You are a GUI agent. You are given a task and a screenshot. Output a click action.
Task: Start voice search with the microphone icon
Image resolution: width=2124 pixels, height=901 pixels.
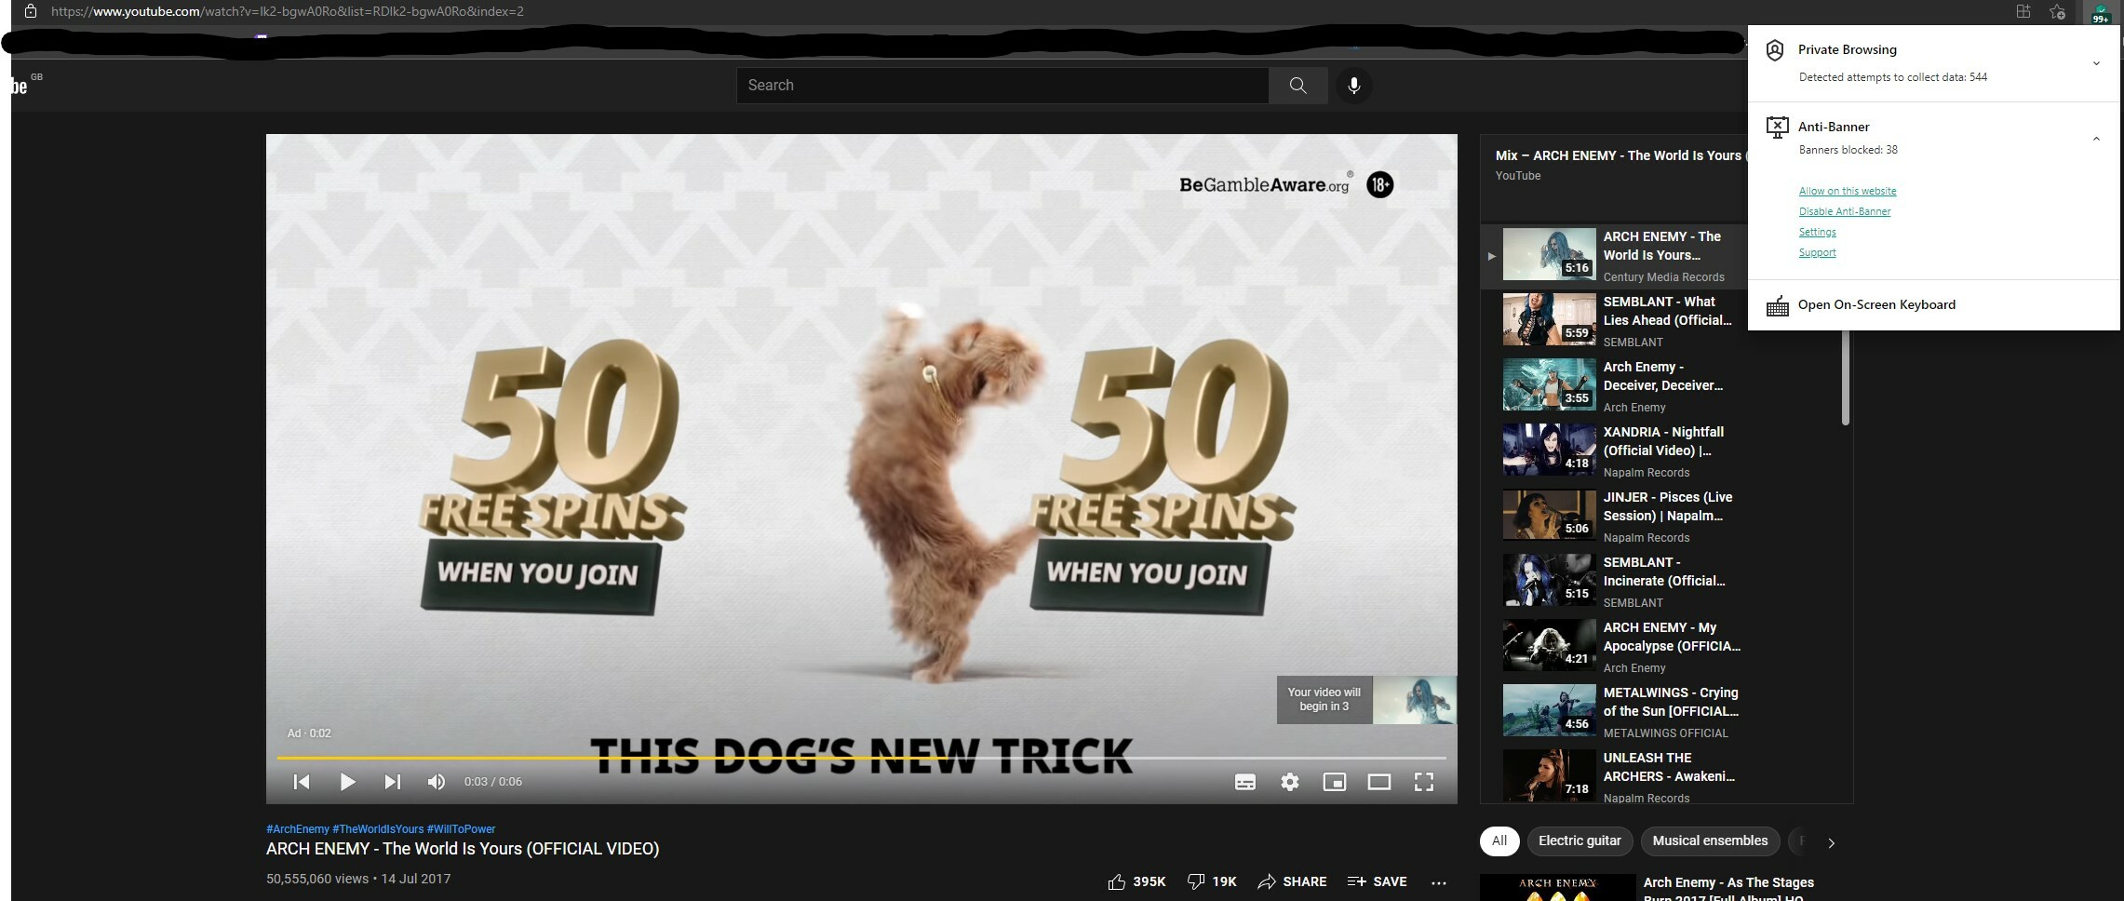[1354, 86]
